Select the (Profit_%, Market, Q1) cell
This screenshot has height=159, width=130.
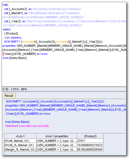[20, 145]
